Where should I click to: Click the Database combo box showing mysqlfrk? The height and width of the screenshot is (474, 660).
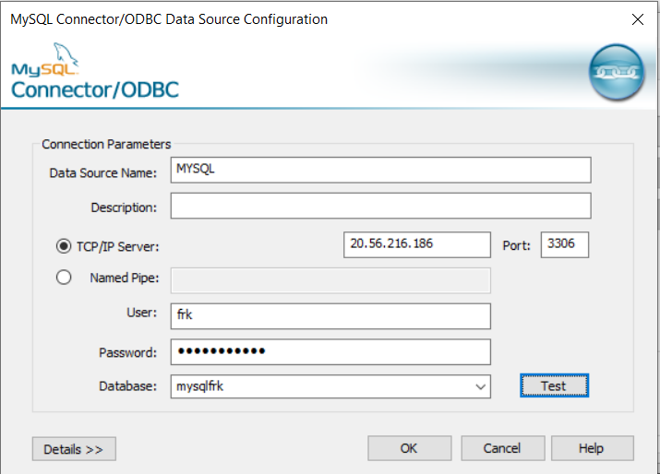(330, 386)
